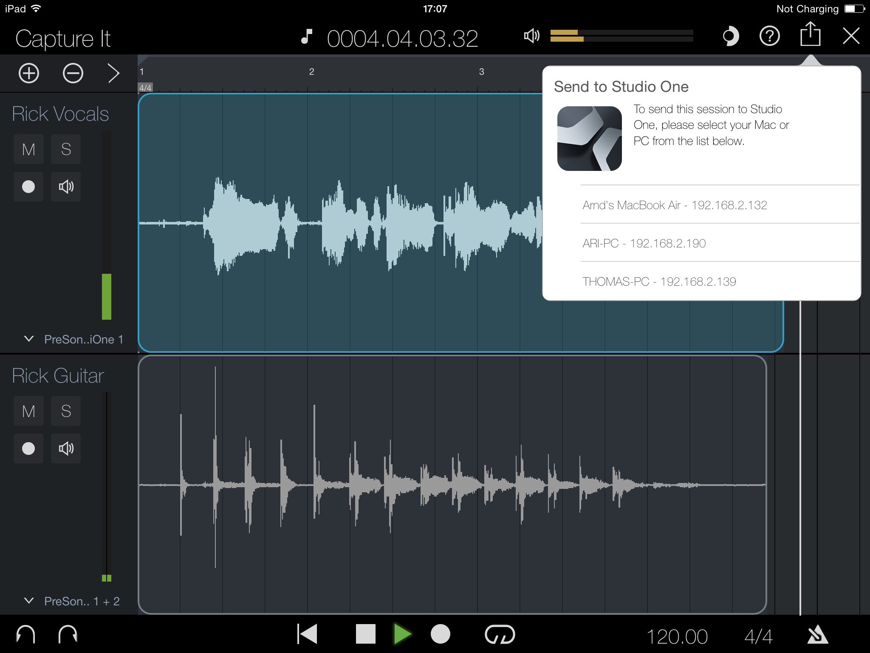Click the right chevron next to the minus icon
Image resolution: width=870 pixels, height=653 pixels.
tap(113, 73)
